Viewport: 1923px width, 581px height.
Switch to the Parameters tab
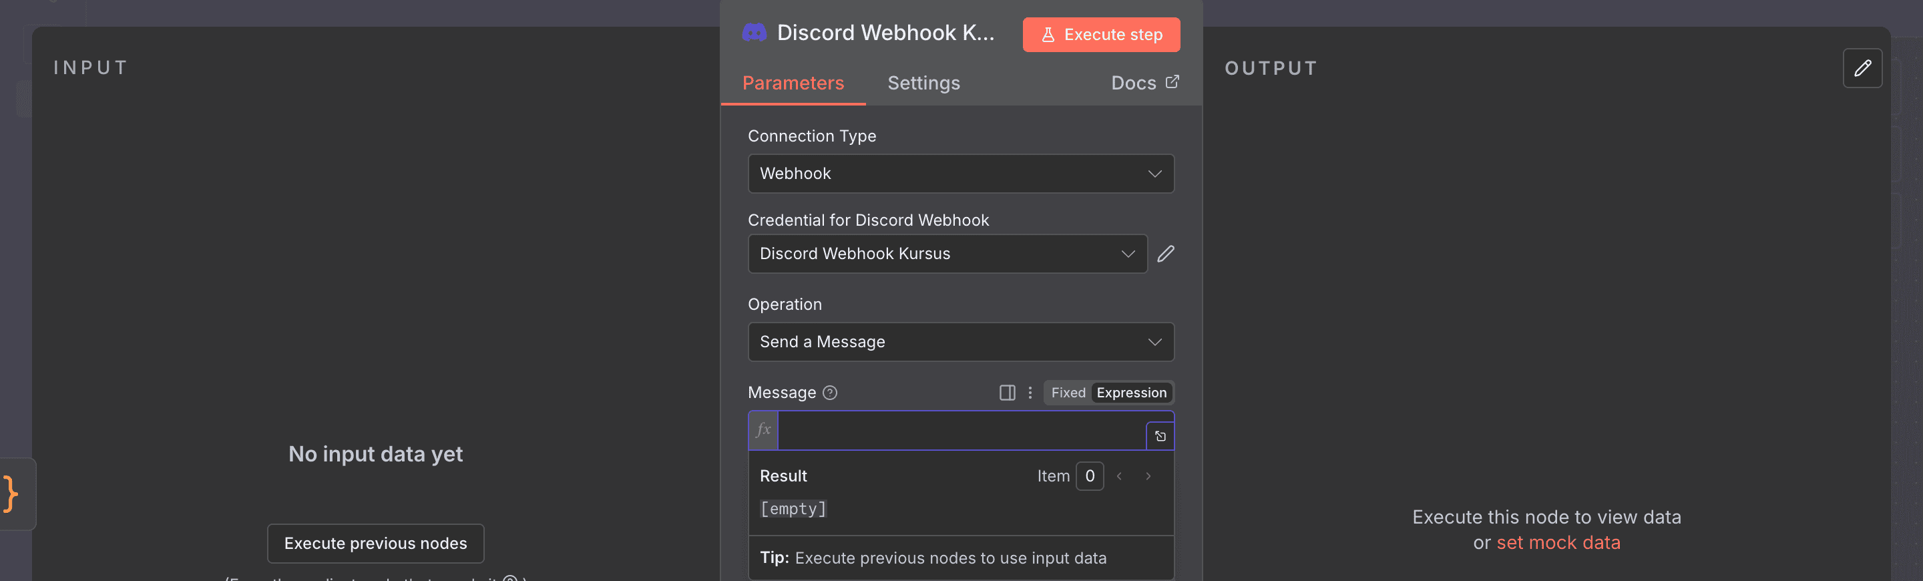[x=793, y=83]
